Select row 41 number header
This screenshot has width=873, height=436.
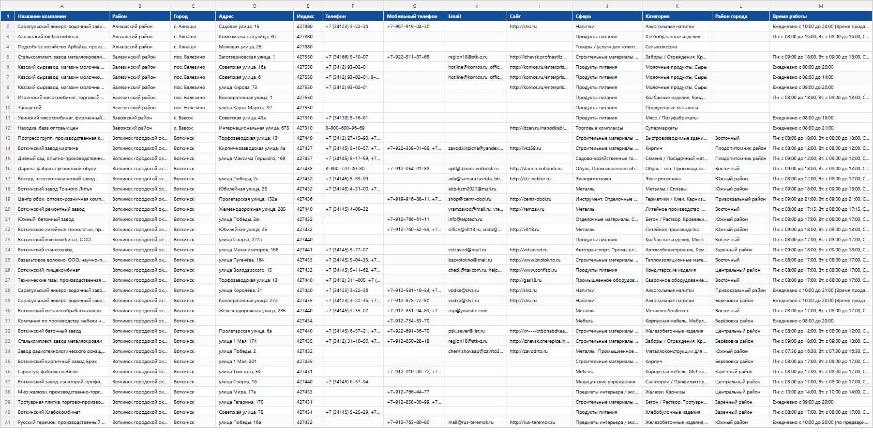(x=8, y=422)
